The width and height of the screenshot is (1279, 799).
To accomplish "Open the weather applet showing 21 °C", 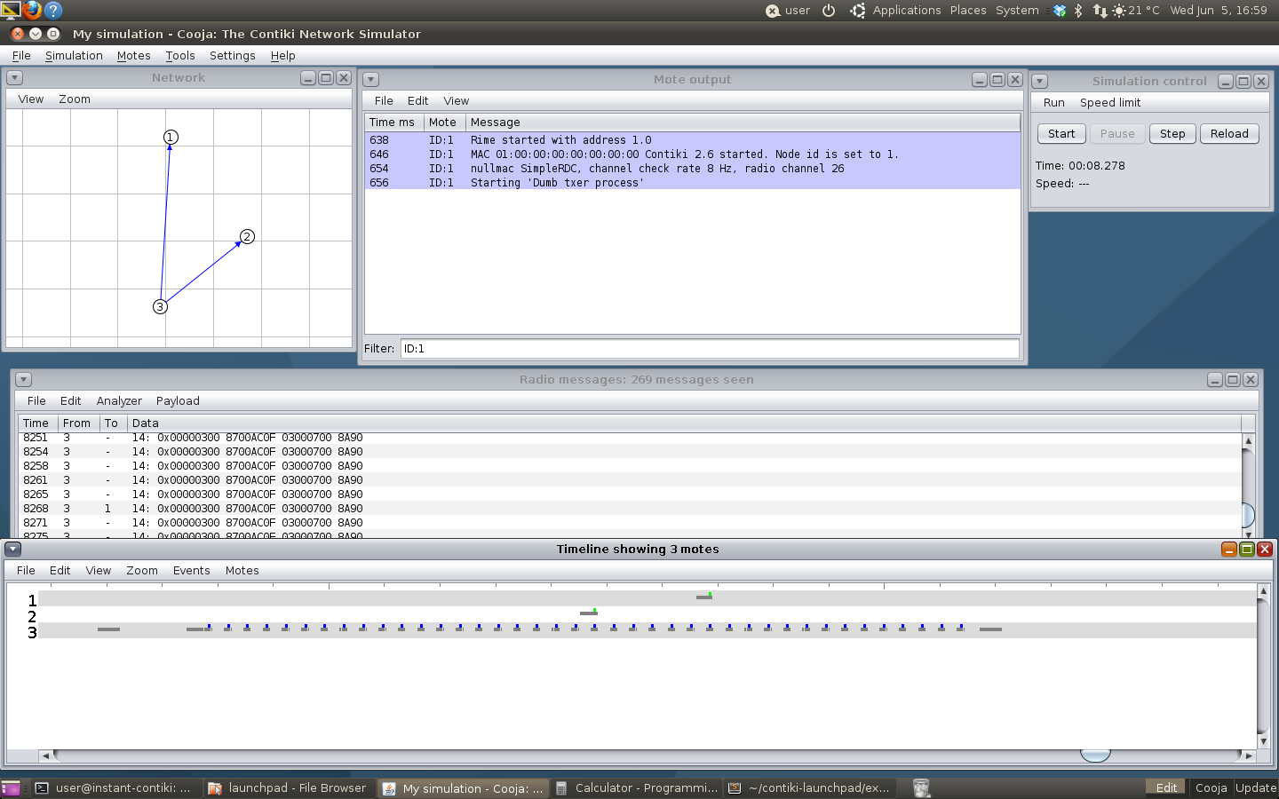I will 1136,11.
